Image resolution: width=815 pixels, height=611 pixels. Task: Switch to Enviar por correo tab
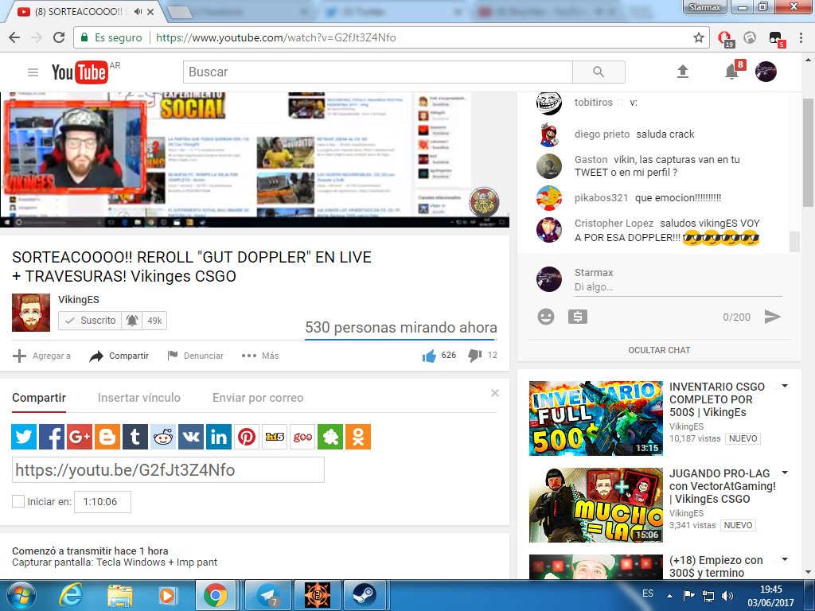click(258, 398)
